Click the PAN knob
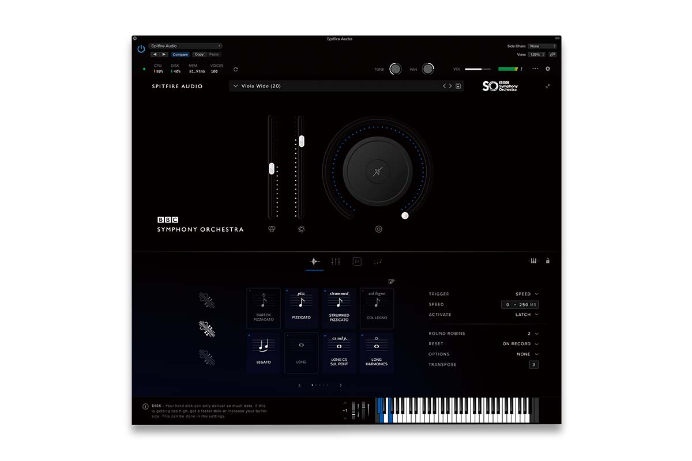This screenshot has height=461, width=692. (428, 69)
